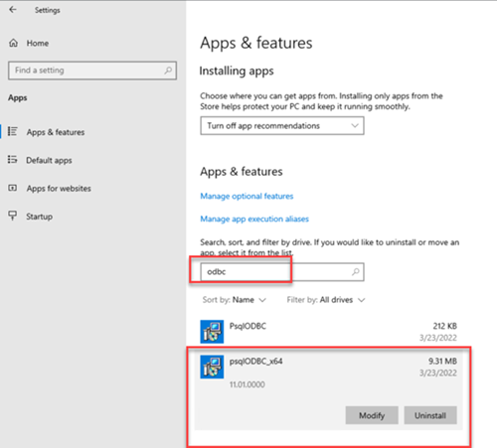Click the Modify button for psqlODBC_x64
Image resolution: width=497 pixels, height=448 pixels.
coord(372,415)
